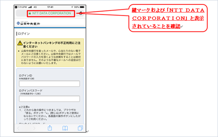Tap the Safari share icon

pyautogui.click(x=50, y=128)
